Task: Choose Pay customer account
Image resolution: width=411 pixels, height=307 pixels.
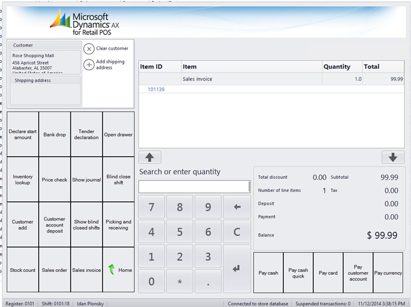Action: tap(358, 273)
